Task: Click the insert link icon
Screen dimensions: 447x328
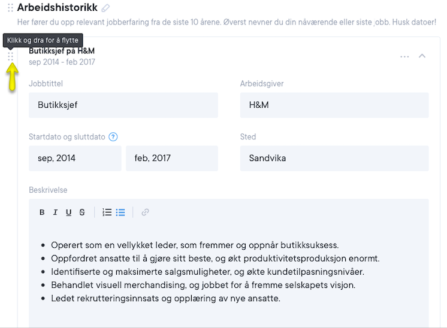Action: [145, 212]
